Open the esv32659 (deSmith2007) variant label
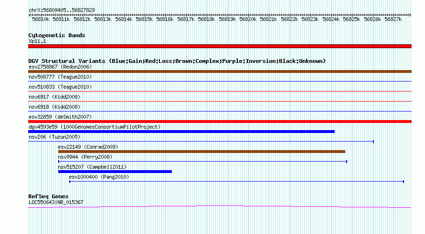425x234 pixels. coord(60,117)
